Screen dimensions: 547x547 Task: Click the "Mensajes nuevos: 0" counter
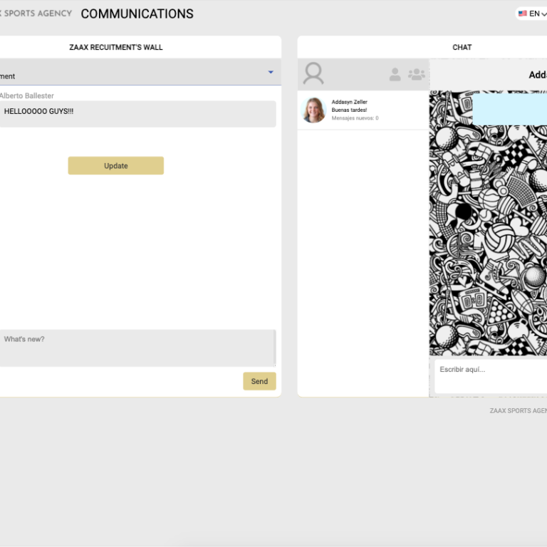[355, 118]
